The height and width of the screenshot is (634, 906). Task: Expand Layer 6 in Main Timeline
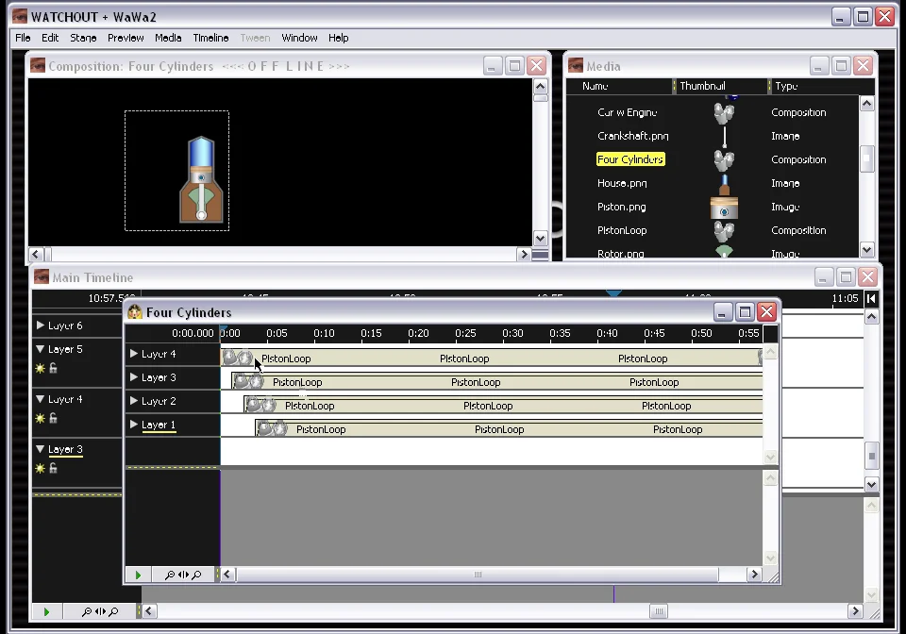41,325
